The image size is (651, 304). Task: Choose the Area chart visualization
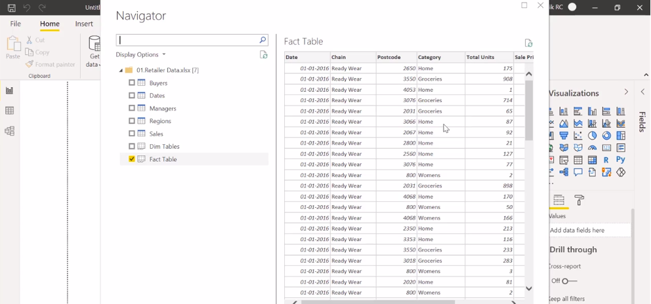pyautogui.click(x=564, y=124)
